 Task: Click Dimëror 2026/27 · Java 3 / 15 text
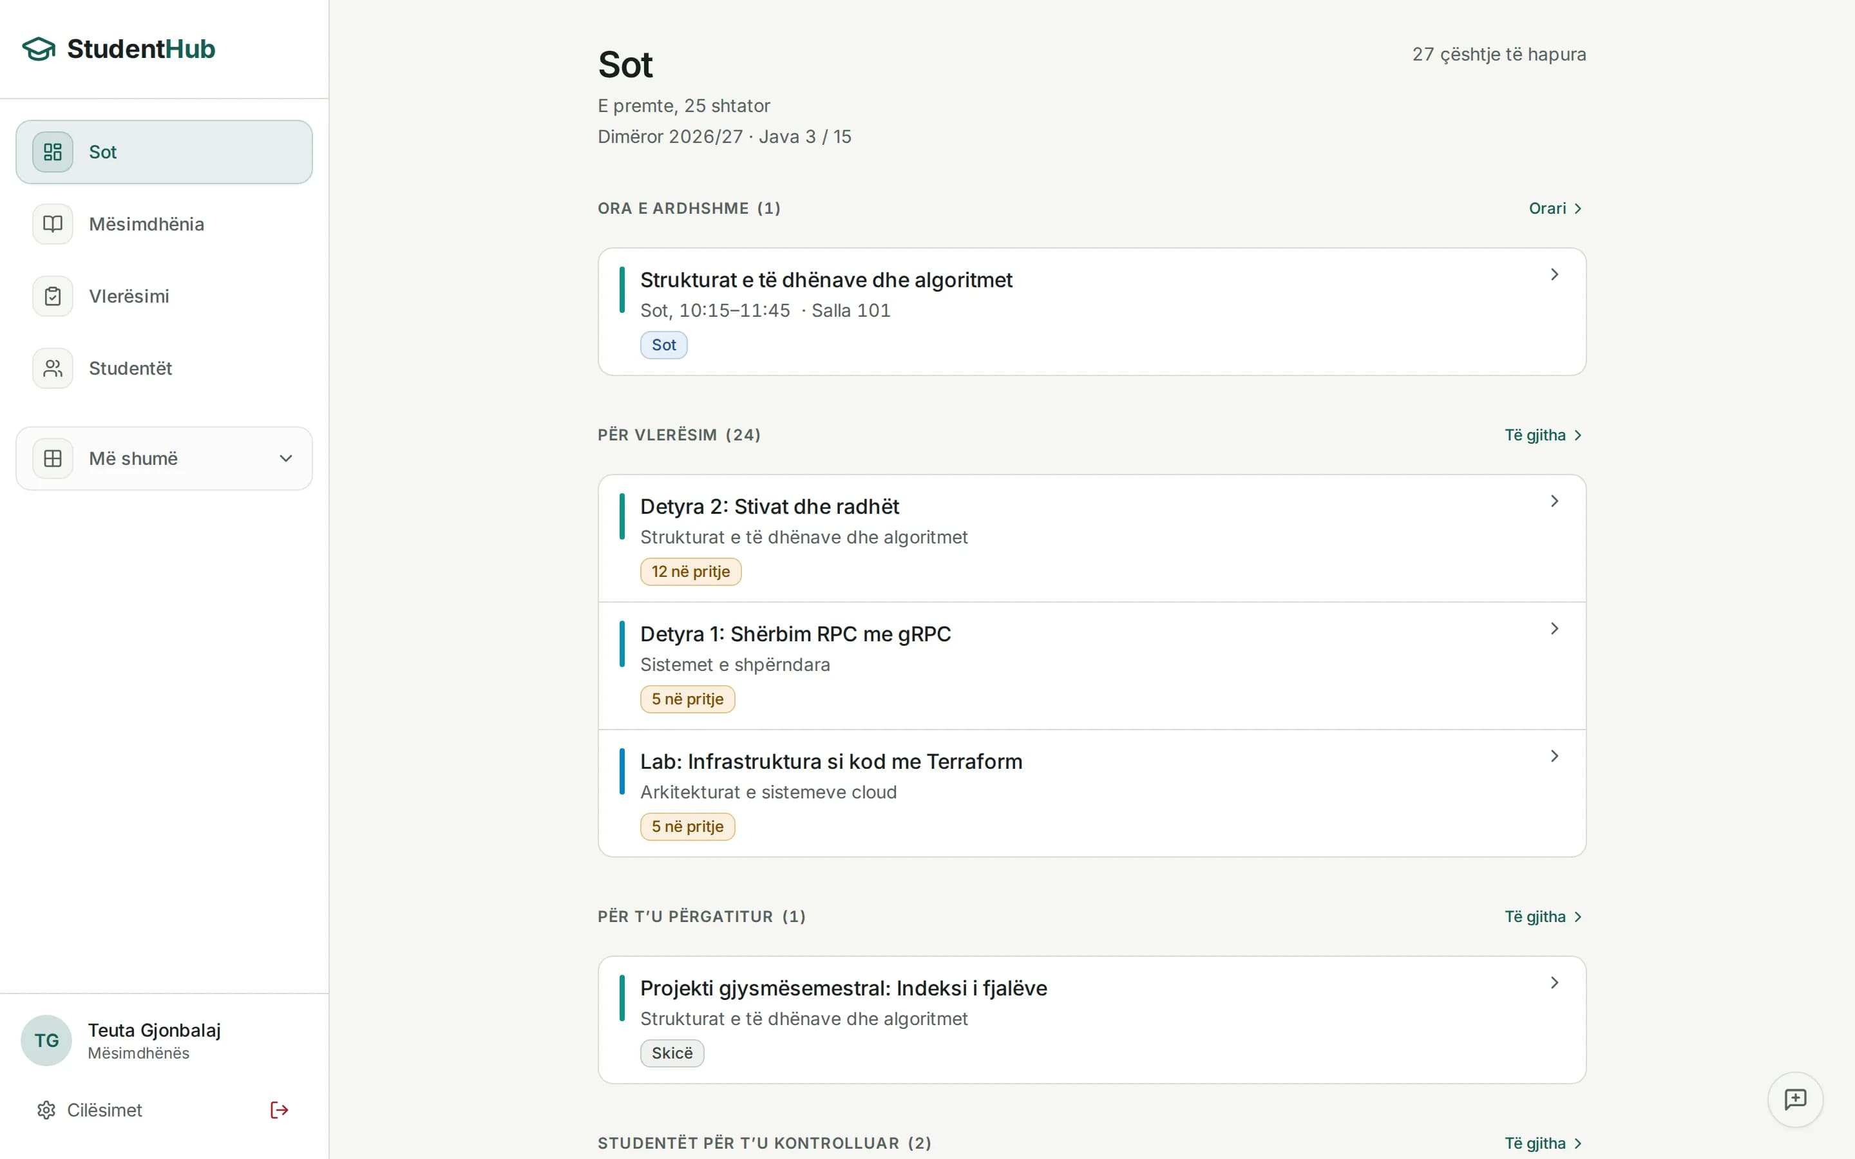725,137
